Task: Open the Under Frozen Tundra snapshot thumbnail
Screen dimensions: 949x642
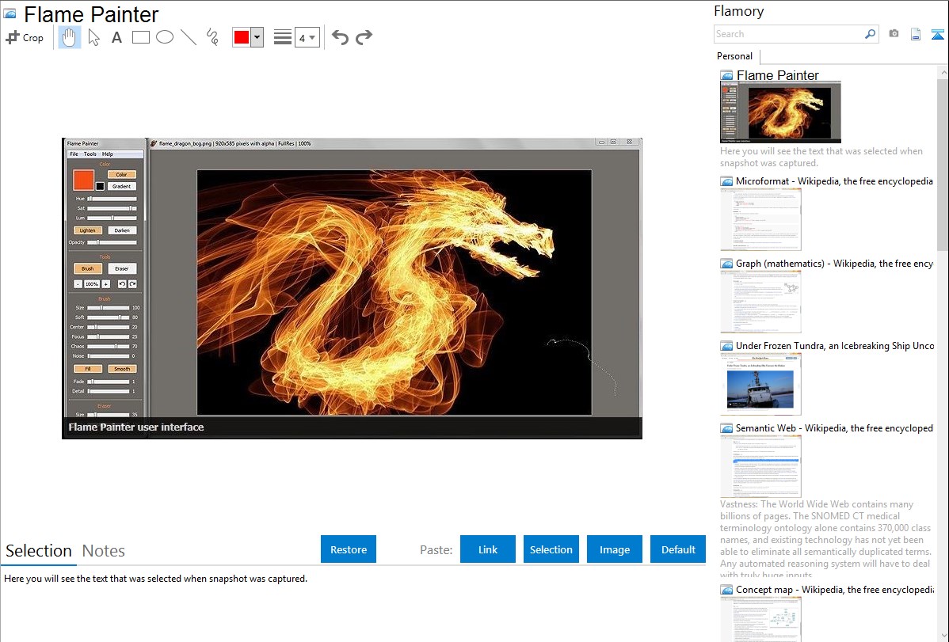Action: 760,384
